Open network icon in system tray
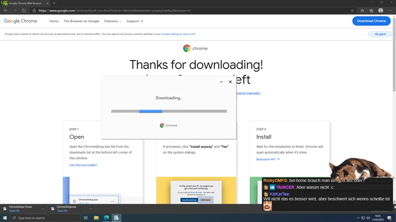Screen dimensions: 396x222 tap(363, 218)
